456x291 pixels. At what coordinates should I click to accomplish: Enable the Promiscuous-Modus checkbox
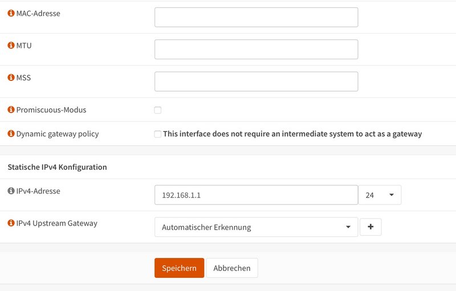[x=158, y=110]
